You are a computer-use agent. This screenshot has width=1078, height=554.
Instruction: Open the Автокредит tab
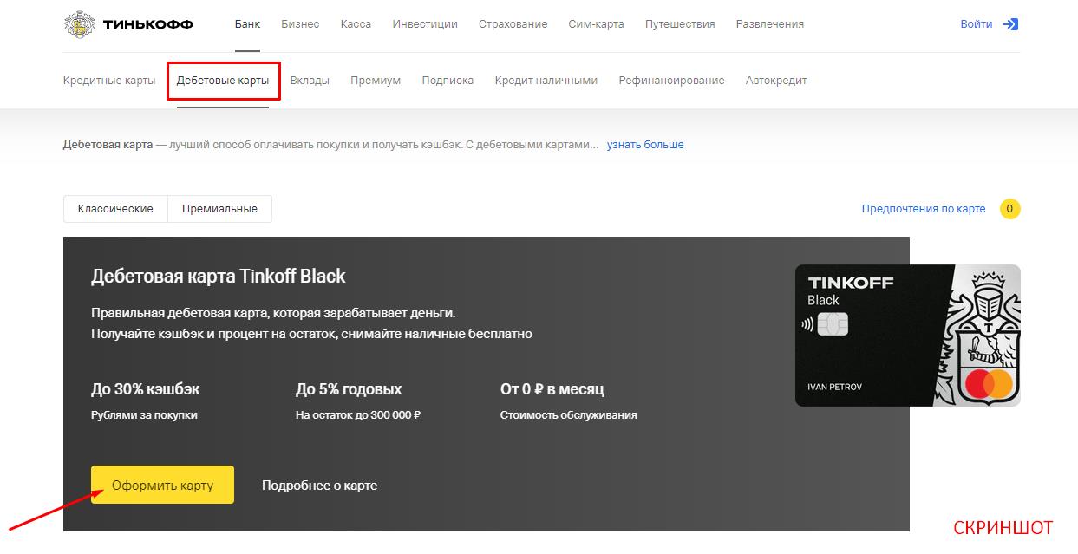(776, 81)
